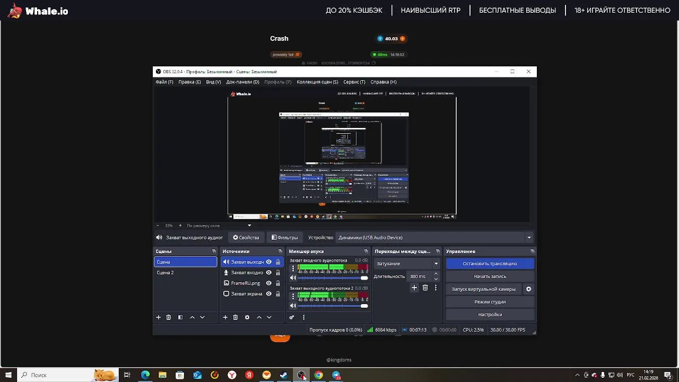The width and height of the screenshot is (679, 382).
Task: Move scene down arrow in Scenes panel
Action: click(x=202, y=317)
